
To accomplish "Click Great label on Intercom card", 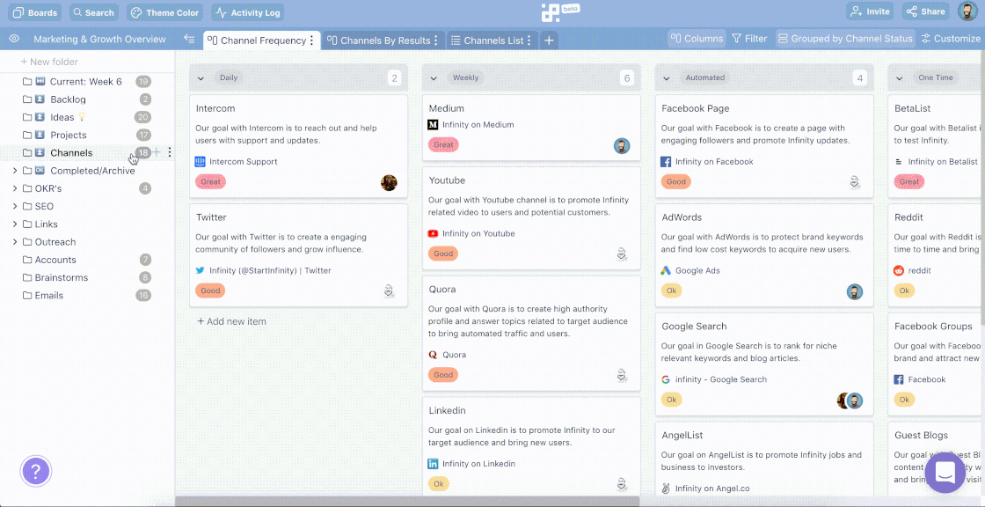I will [210, 182].
